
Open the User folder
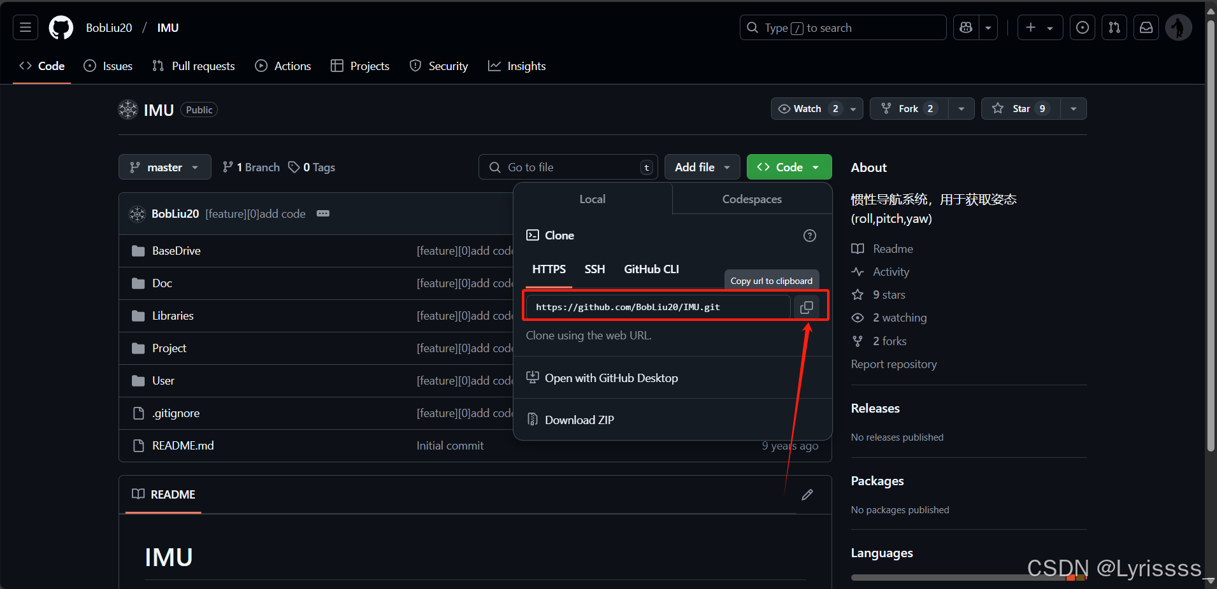click(163, 381)
